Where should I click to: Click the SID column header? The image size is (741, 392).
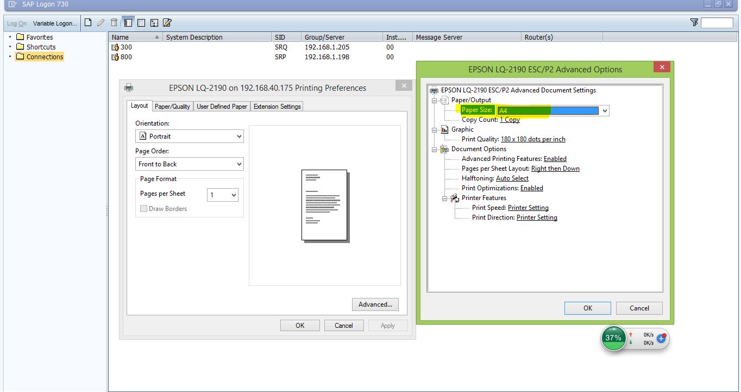tap(286, 37)
